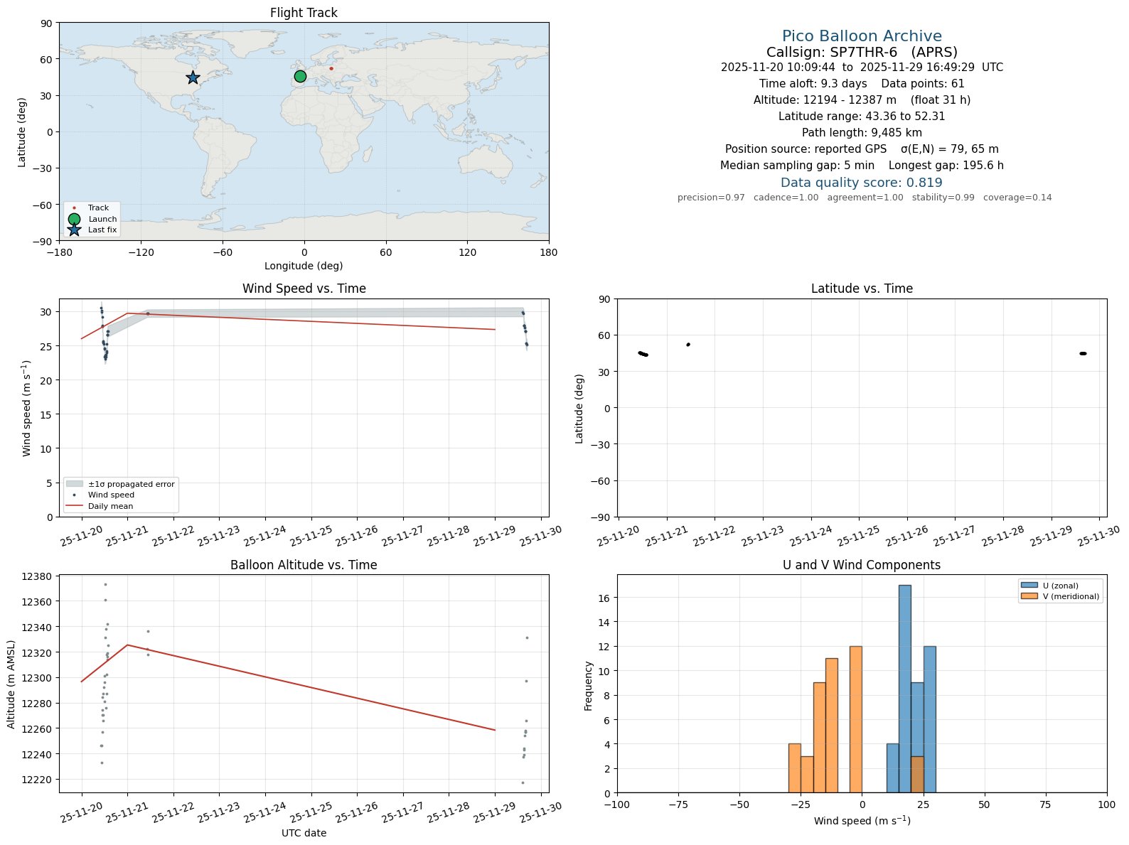
Task: Click the Altitude (m AMSL) axis label
Action: pyautogui.click(x=11, y=684)
